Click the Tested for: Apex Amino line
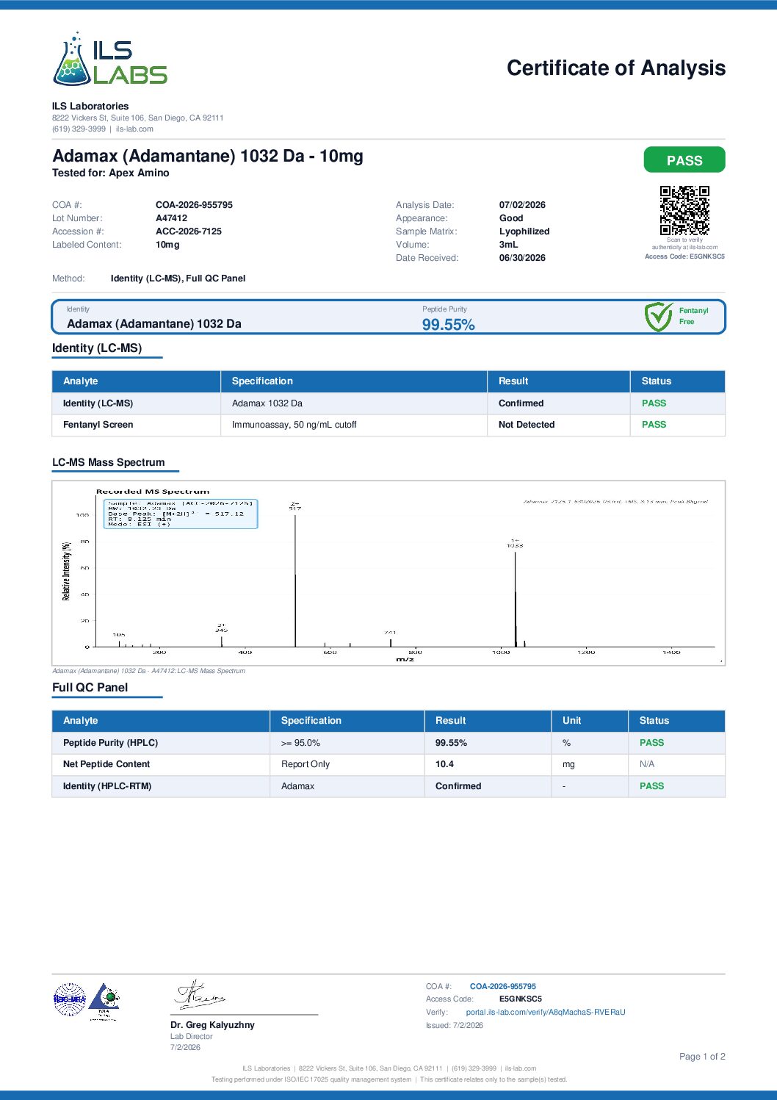777x1100 pixels. (x=111, y=173)
